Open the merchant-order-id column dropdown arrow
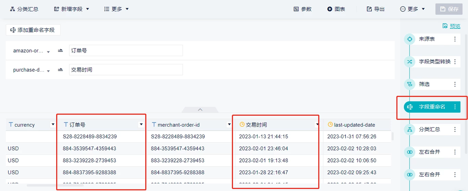Viewport: 468px width, 191px height. coord(229,125)
